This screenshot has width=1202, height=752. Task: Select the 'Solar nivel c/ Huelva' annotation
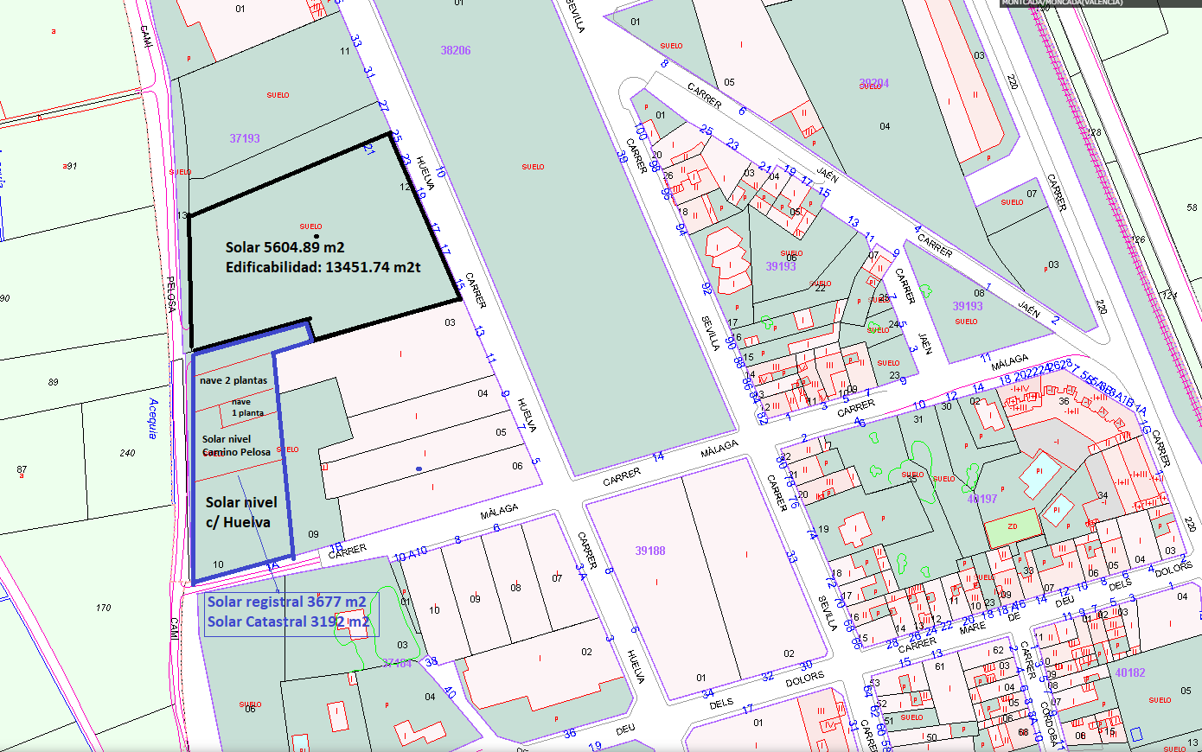pyautogui.click(x=240, y=513)
